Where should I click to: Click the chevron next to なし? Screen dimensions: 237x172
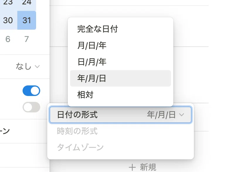point(37,66)
